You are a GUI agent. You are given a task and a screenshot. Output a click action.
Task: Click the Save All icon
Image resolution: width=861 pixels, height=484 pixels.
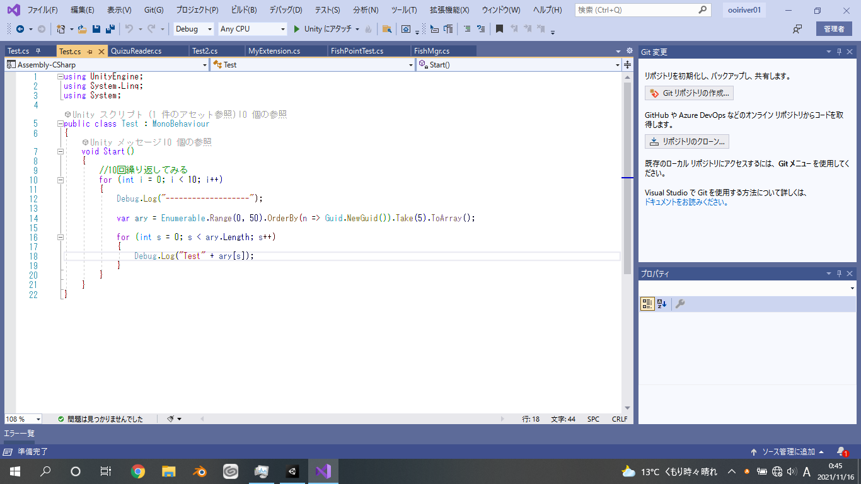tap(110, 29)
